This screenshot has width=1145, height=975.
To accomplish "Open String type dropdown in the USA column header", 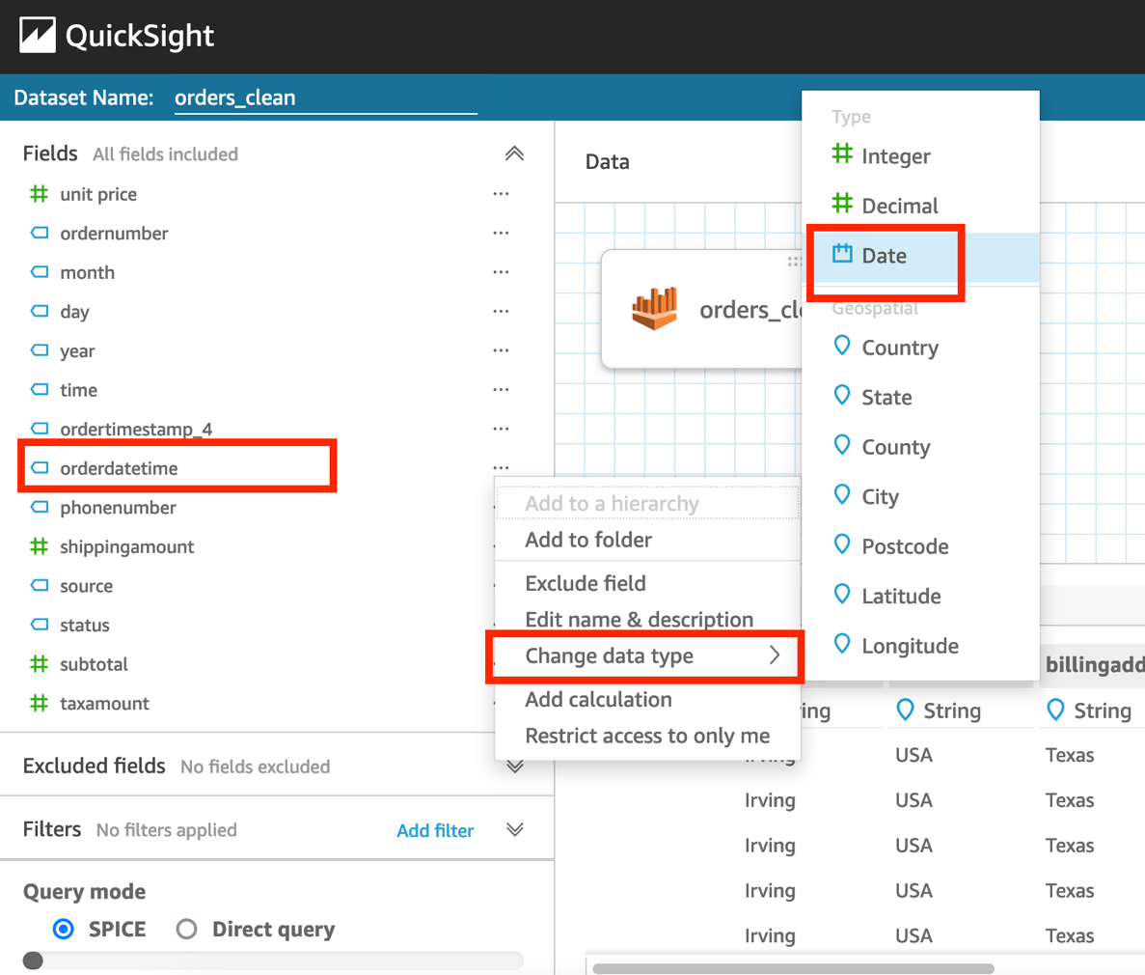I will pyautogui.click(x=939, y=710).
